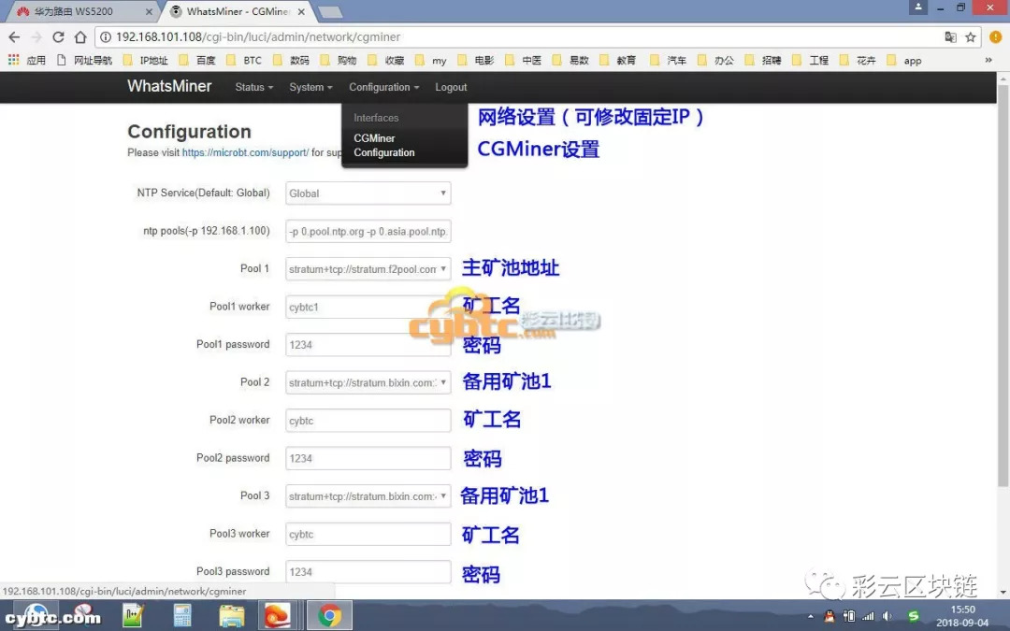Open 中医 bookmark folder
The image size is (1010, 631).
(523, 60)
